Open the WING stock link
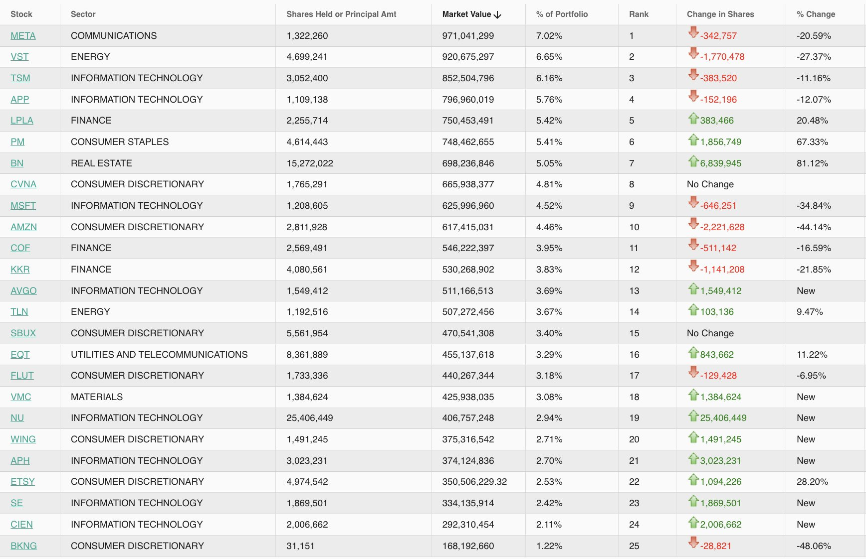The image size is (866, 559). (x=23, y=439)
